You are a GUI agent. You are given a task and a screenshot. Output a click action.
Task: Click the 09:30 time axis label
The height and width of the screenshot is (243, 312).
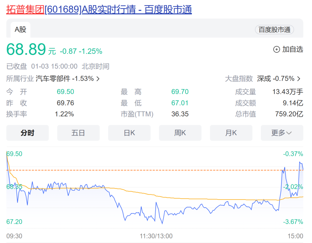coord(14,236)
